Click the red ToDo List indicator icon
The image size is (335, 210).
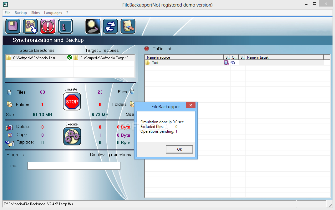click(147, 49)
